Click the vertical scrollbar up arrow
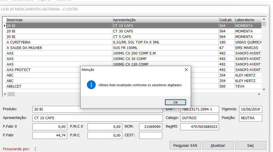Screen dimensions: 273x152 coord(264,19)
